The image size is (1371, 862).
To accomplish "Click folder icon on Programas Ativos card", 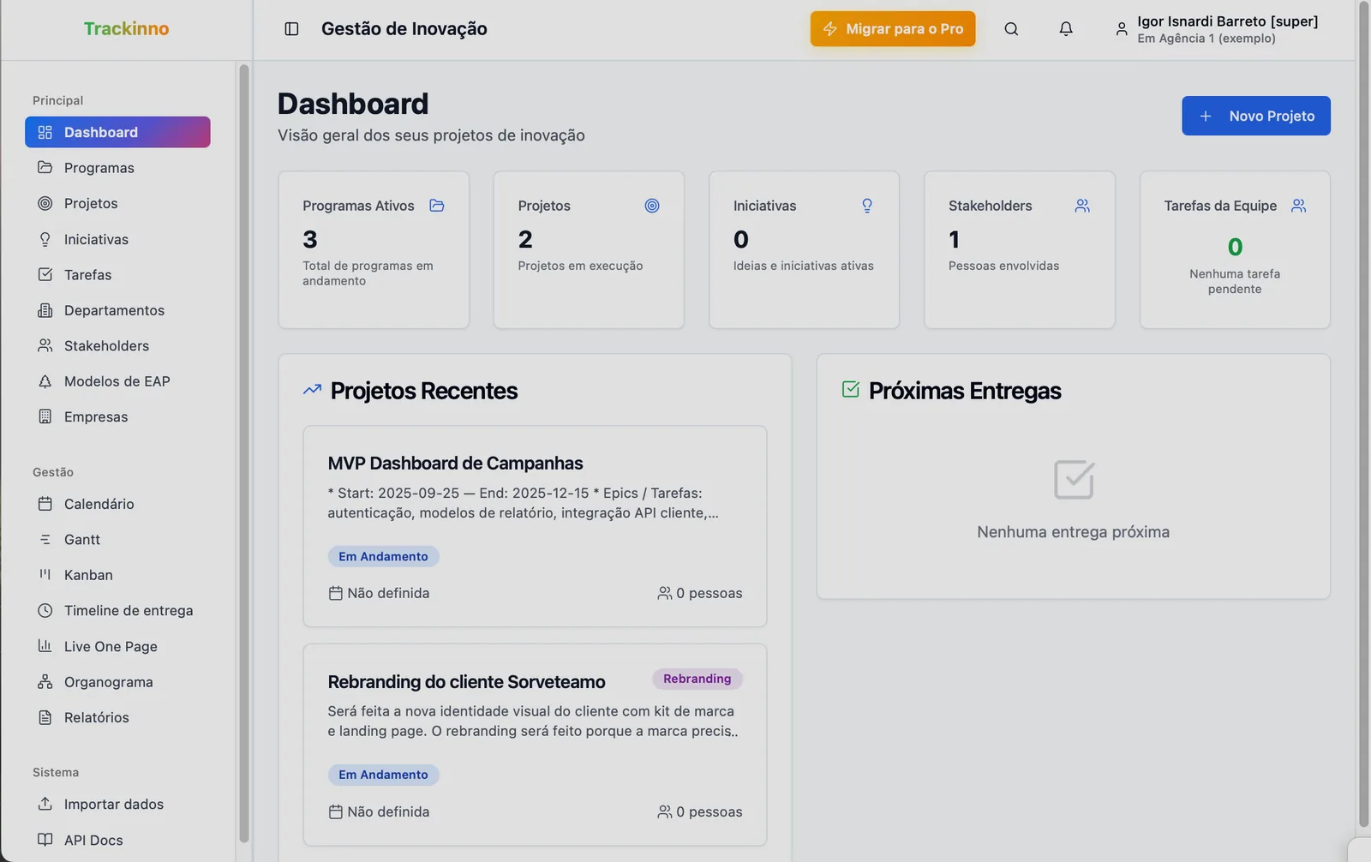I will click(437, 206).
